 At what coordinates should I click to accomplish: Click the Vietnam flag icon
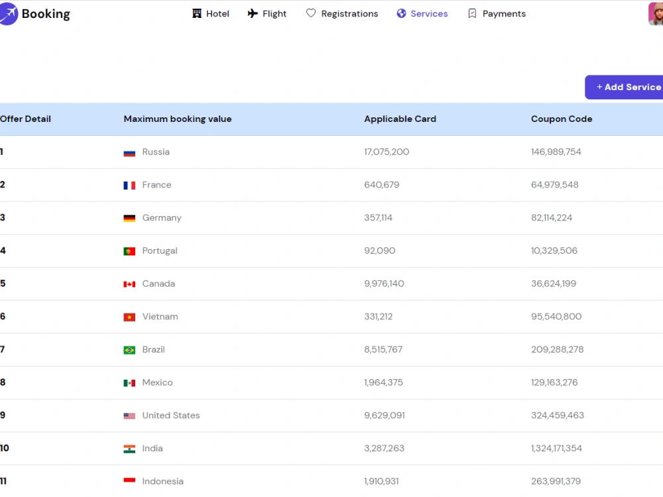click(129, 317)
